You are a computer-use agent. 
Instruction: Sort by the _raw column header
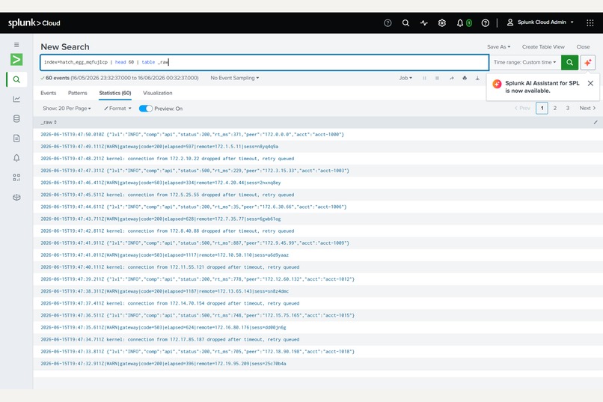pos(49,122)
